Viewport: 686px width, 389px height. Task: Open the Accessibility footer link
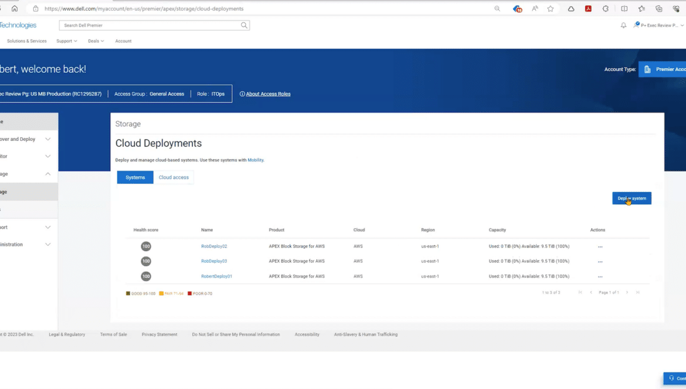307,335
